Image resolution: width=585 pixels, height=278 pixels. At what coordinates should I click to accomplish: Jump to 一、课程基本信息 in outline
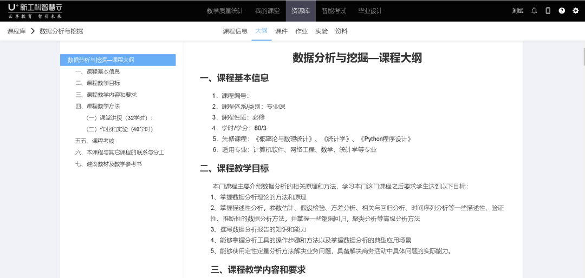(x=97, y=71)
